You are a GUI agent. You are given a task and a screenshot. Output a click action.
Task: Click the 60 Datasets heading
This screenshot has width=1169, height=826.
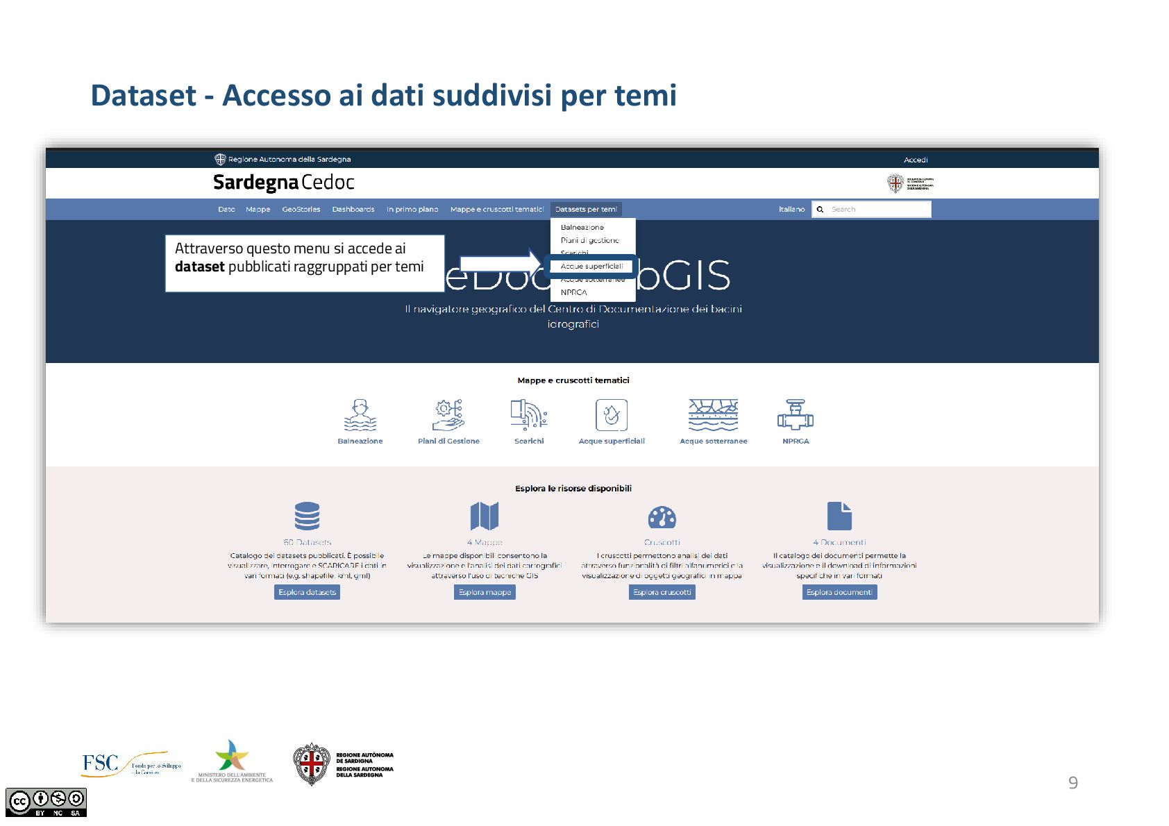pyautogui.click(x=307, y=542)
